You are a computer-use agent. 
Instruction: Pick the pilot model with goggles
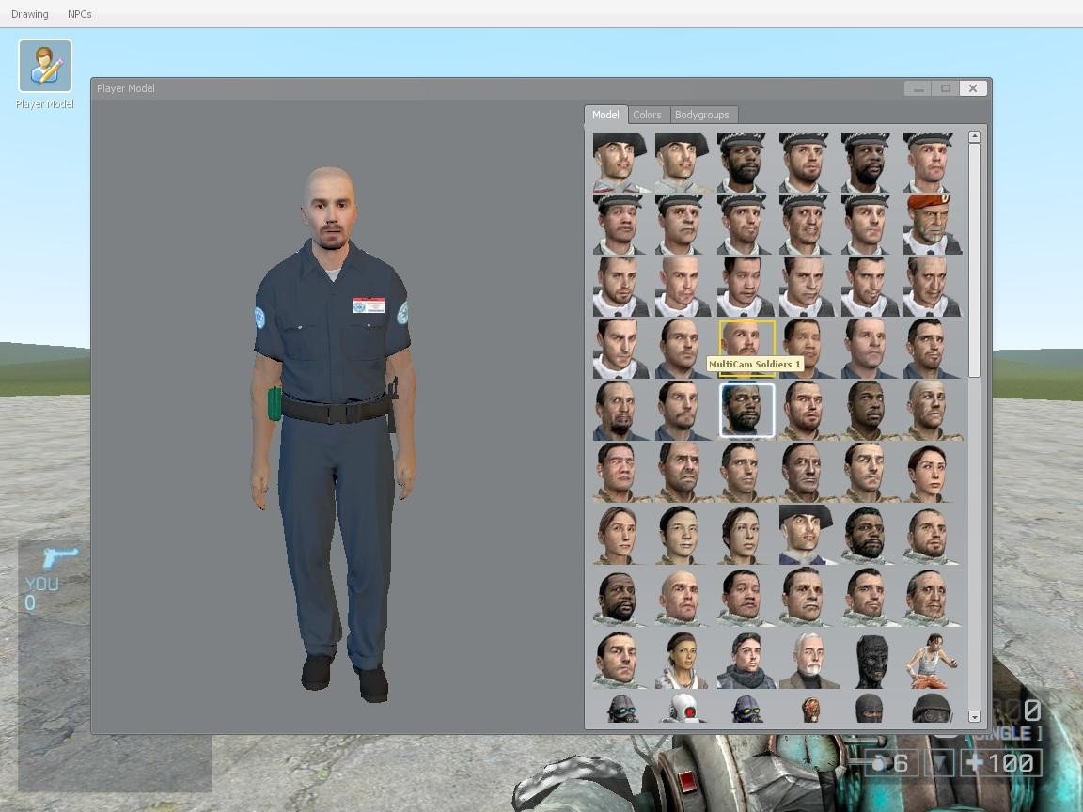(x=931, y=710)
